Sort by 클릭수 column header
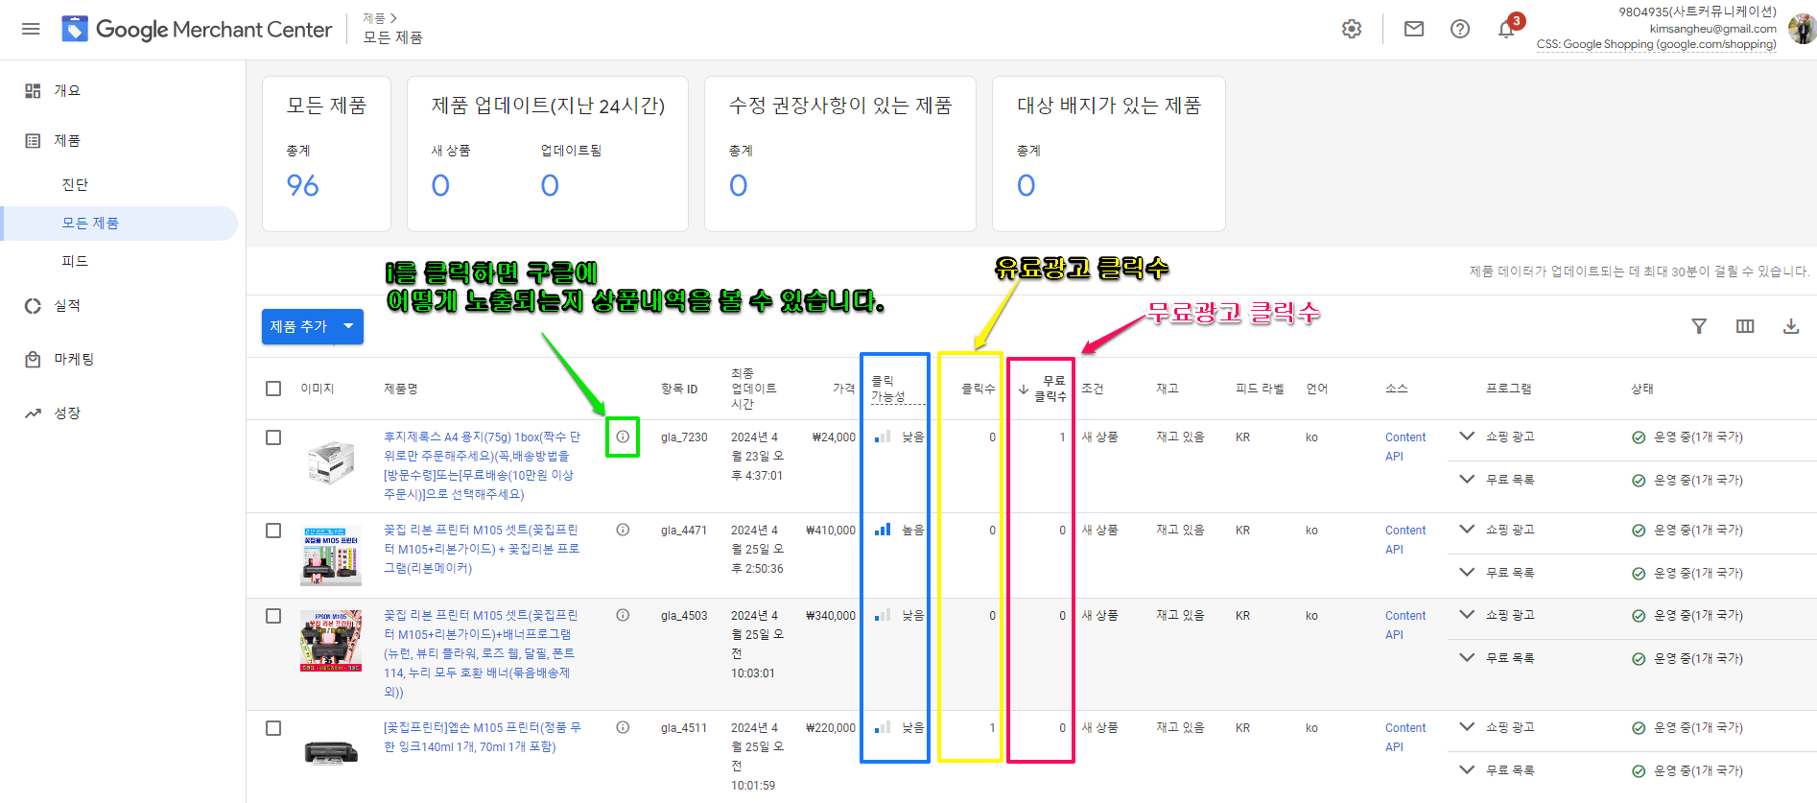 pos(979,389)
